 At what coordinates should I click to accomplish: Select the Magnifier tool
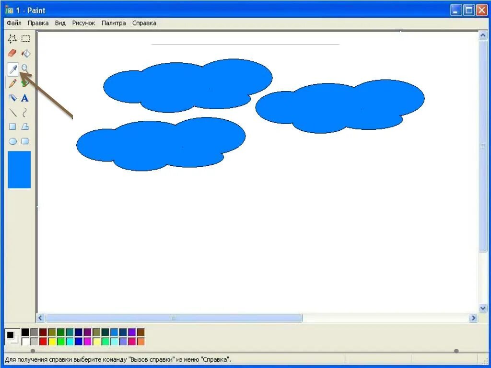(x=25, y=69)
